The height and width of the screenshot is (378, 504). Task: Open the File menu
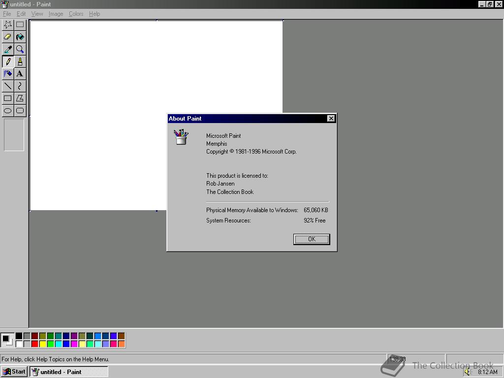(x=7, y=14)
